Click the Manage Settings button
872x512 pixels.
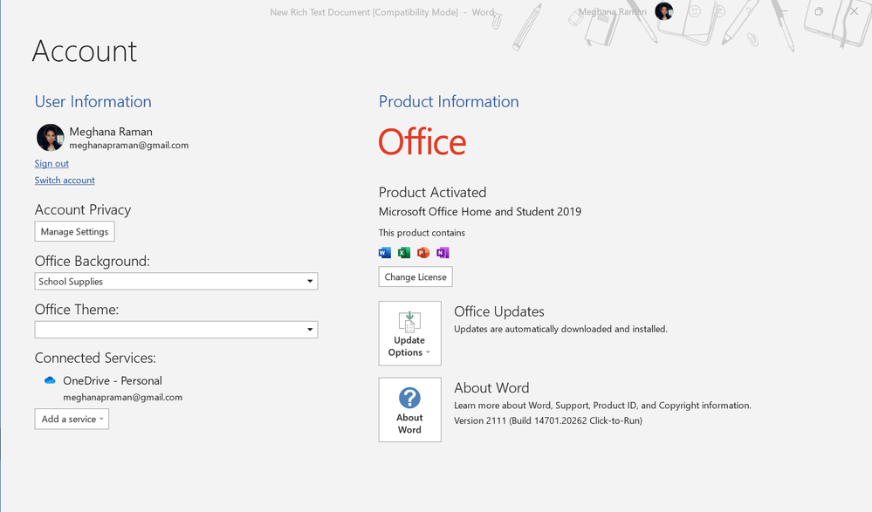(x=74, y=232)
